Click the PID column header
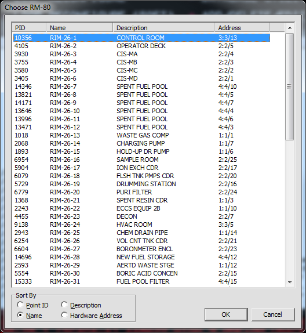Image resolution: width=306 pixels, height=333 pixels. click(29, 28)
